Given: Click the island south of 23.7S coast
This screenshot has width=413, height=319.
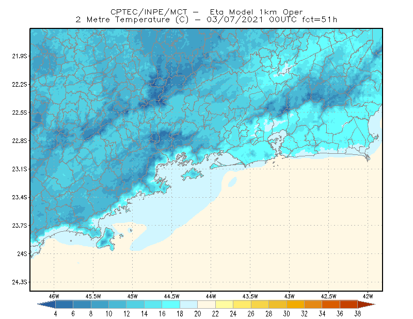Looking at the screenshot, I should click(106, 239).
